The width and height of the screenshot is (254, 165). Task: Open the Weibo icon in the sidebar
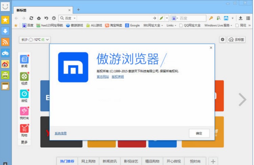pos(5,64)
